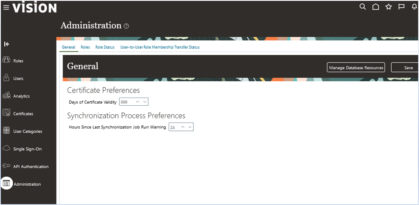Click the Certificates icon in sidebar

coord(6,113)
